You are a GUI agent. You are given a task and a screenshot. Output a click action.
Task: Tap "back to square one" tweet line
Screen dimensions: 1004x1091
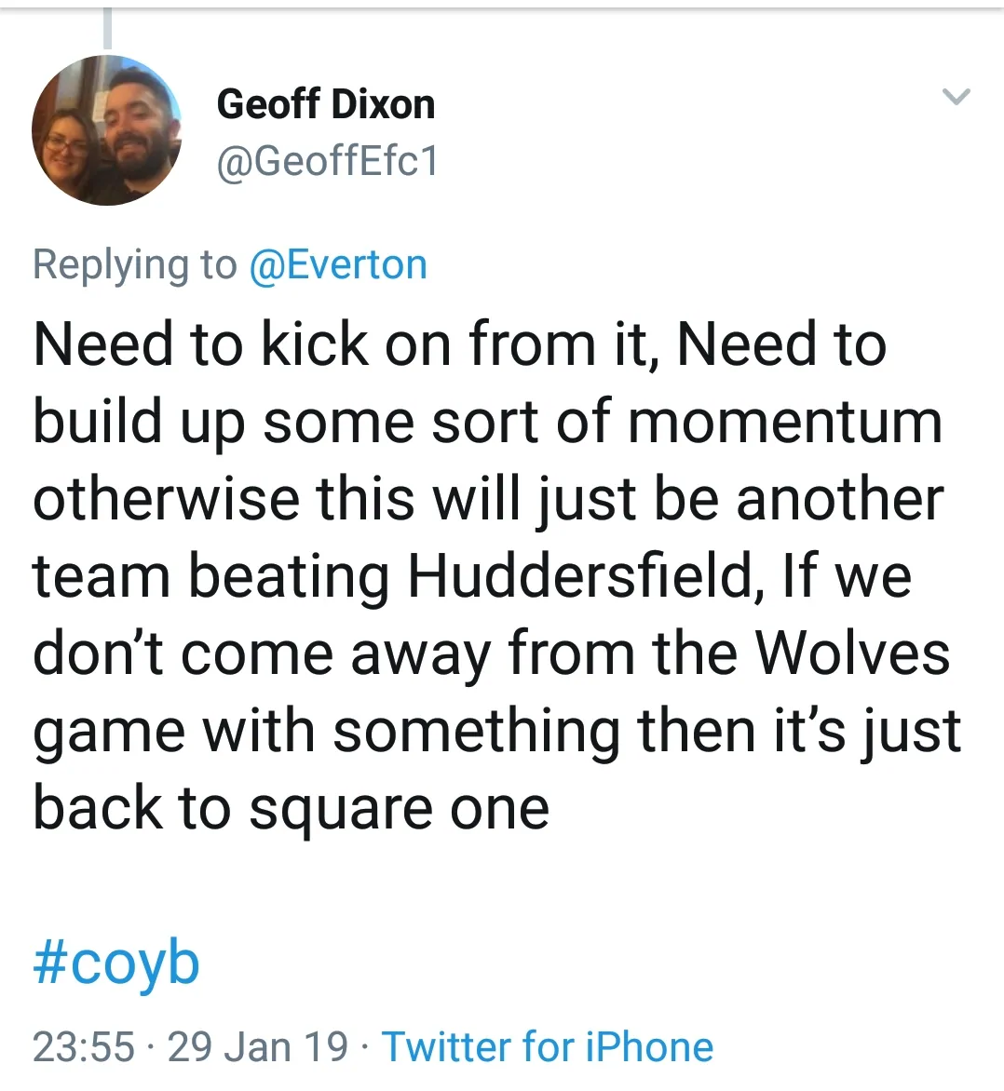click(291, 807)
